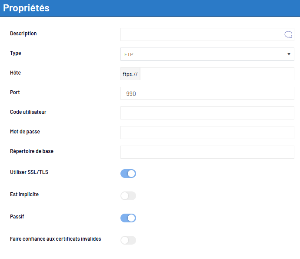The height and width of the screenshot is (259, 300).
Task: Click the Utiliser SSL/TLS label
Action: 29,172
